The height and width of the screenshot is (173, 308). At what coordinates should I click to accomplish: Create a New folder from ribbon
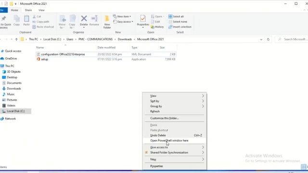click(107, 22)
